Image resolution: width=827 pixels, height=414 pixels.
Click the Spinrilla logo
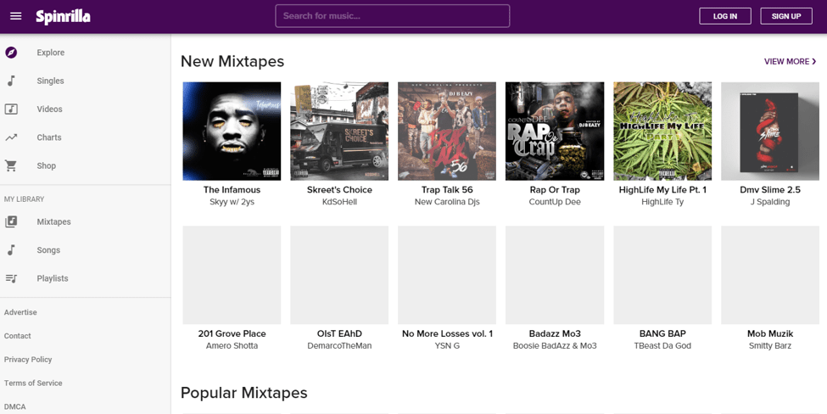pyautogui.click(x=64, y=16)
